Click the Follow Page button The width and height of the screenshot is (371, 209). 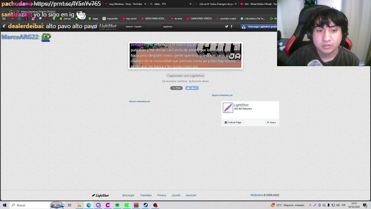tap(233, 122)
